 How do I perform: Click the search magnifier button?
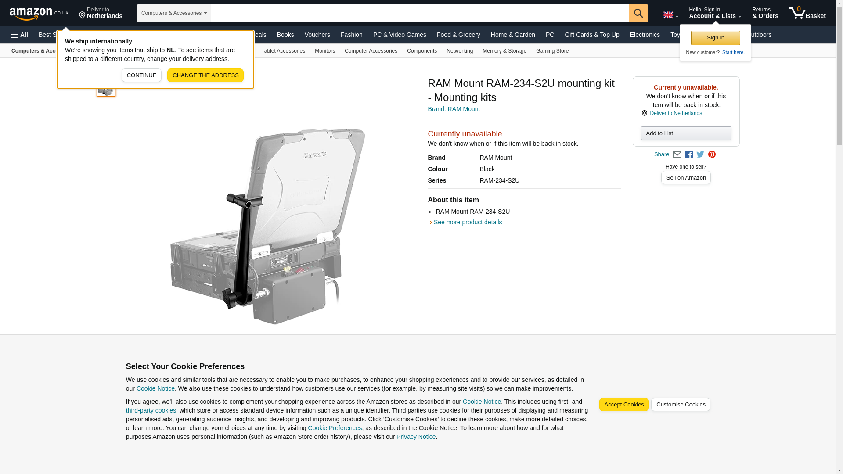(x=638, y=13)
